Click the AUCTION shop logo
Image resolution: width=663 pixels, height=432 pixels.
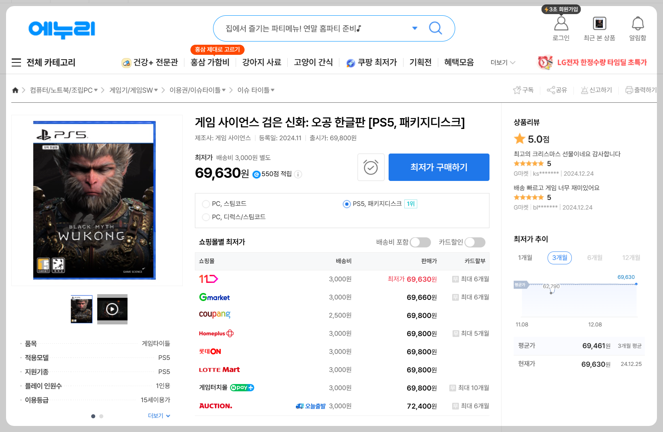coord(215,406)
